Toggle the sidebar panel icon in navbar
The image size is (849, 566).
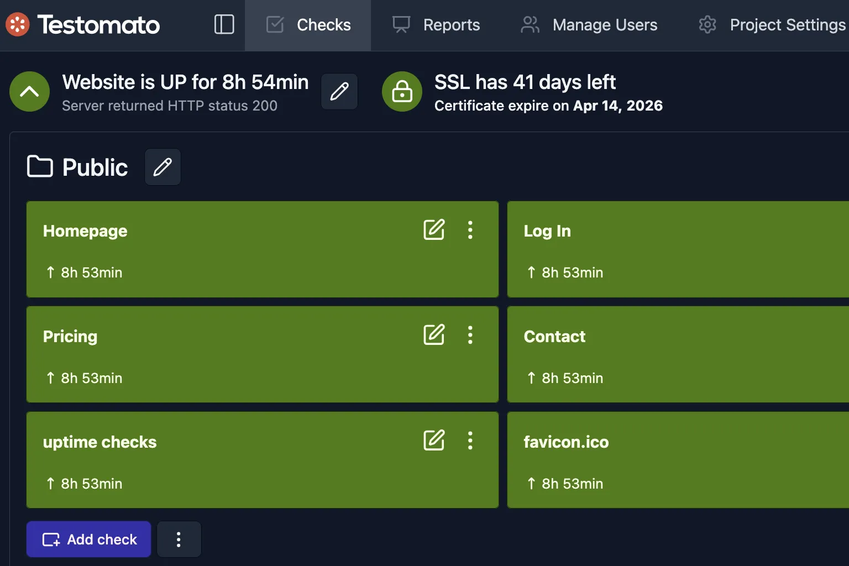[x=224, y=25]
